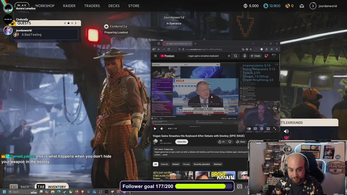Screen dimensions: 347x195
Task: Click the BACK button in game
Action: pos(20,187)
